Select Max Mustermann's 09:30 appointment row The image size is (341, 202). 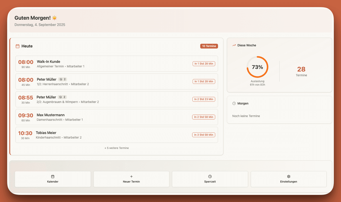[117, 117]
